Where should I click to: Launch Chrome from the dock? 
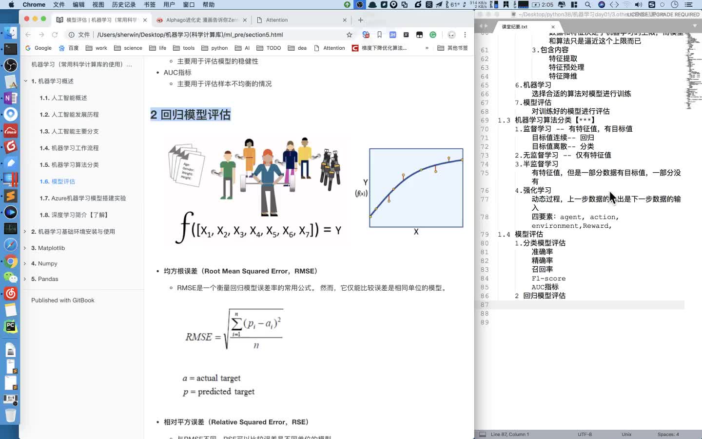point(10,261)
